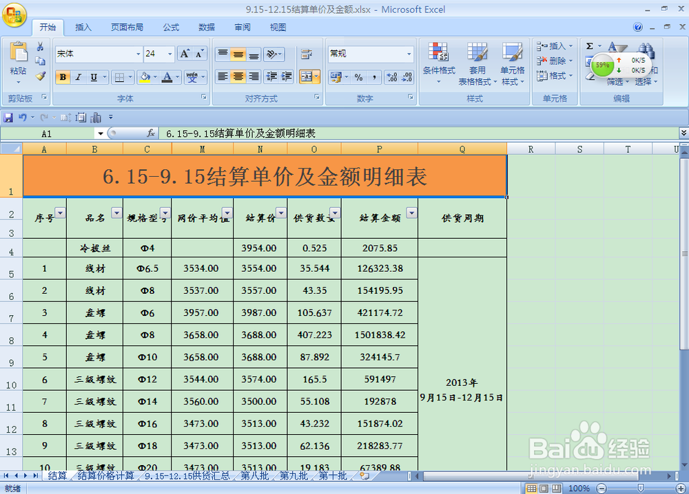
Task: Open Cell Styles (单元格样式)
Action: (x=513, y=62)
